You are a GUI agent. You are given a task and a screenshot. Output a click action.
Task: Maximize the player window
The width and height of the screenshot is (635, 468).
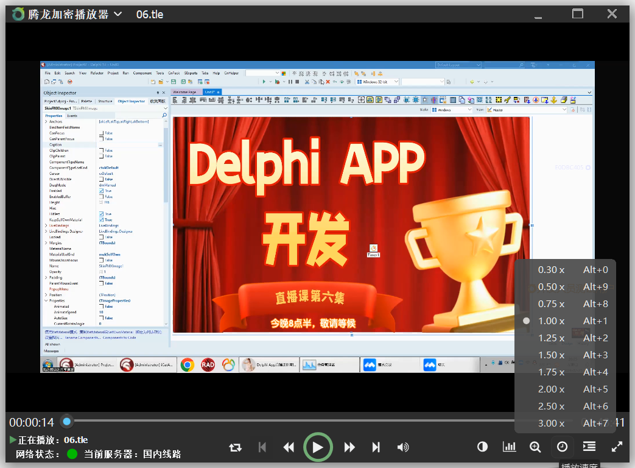(578, 14)
